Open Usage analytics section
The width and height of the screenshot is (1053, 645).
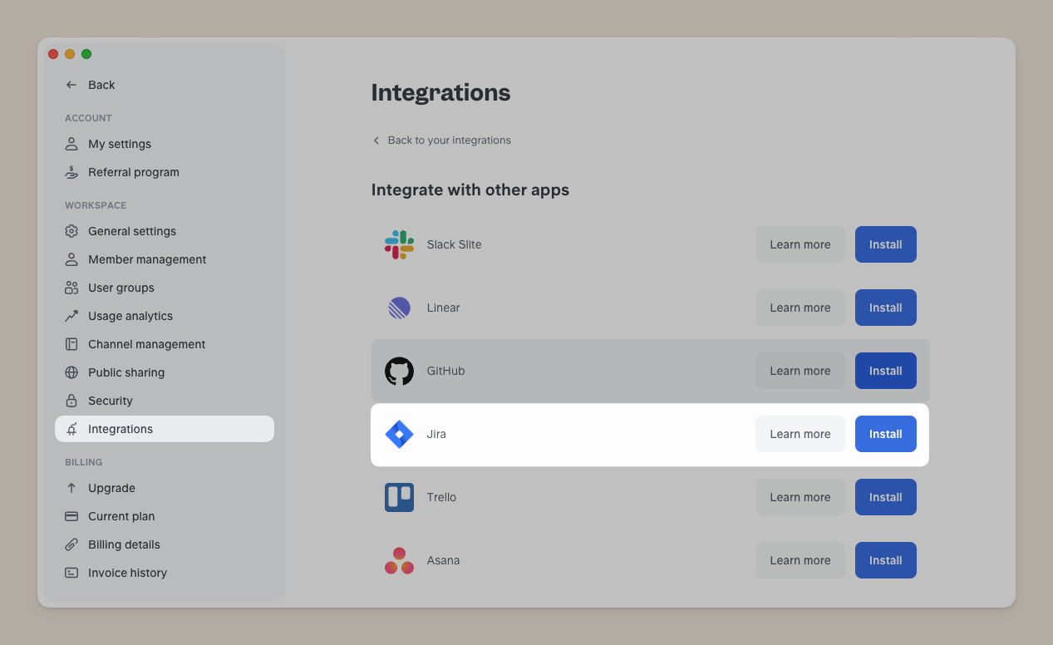[x=165, y=316]
